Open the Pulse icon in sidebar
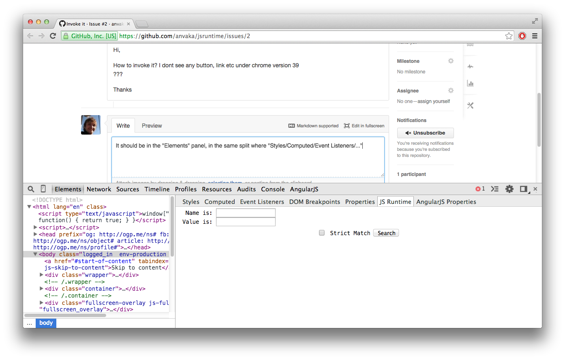This screenshot has width=565, height=360. point(470,66)
